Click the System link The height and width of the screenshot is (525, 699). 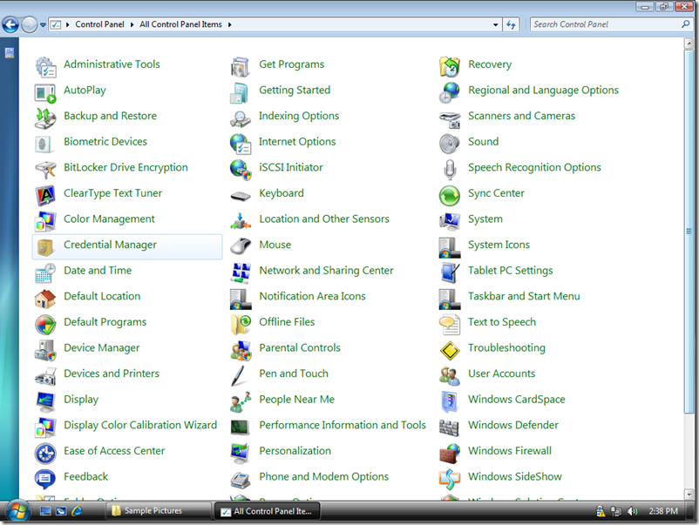coord(485,219)
